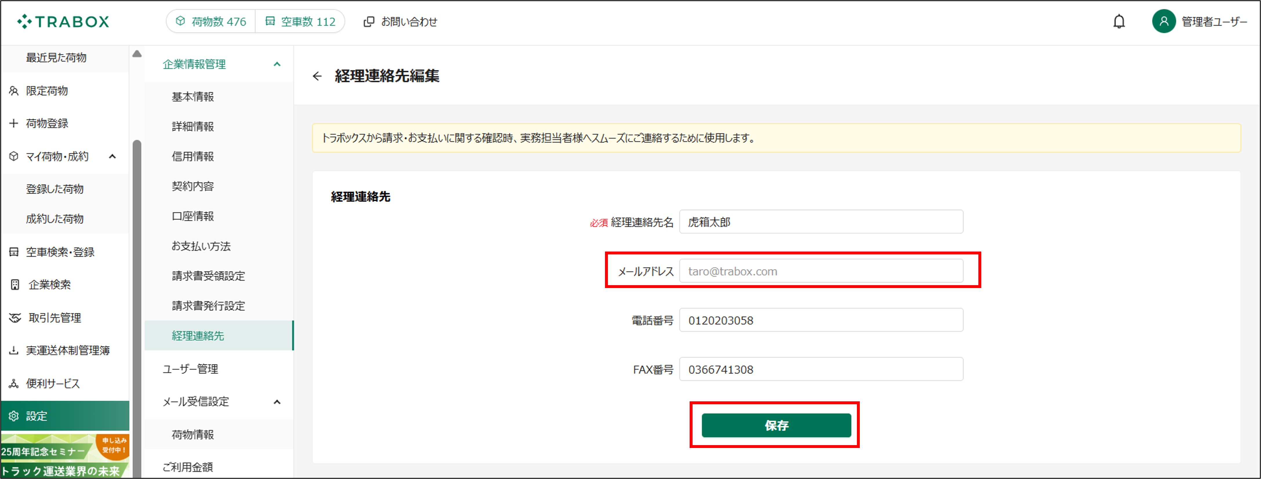Click the 企業情報管理 heading
The width and height of the screenshot is (1261, 479).
click(x=194, y=64)
